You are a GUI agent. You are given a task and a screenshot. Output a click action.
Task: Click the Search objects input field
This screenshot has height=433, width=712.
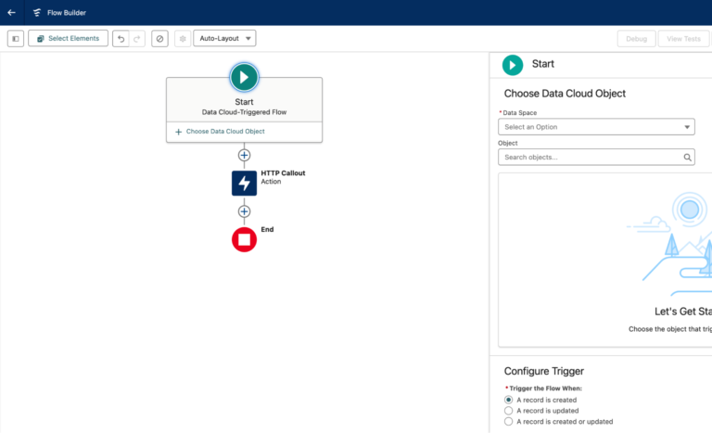pyautogui.click(x=596, y=158)
